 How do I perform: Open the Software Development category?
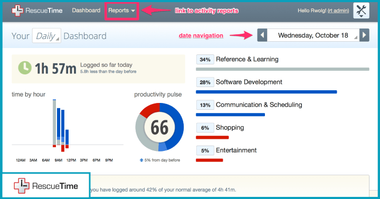[249, 82]
